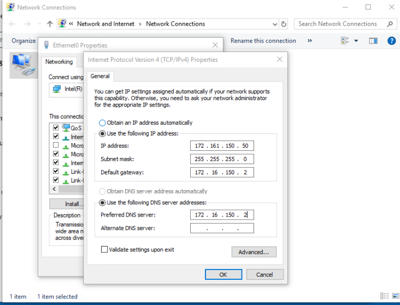Screen dimensions: 400x305
Task: Select the General tab
Action: point(100,77)
